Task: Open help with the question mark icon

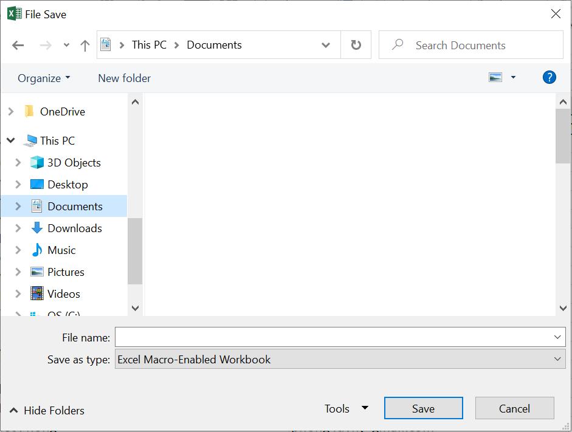Action: click(550, 77)
